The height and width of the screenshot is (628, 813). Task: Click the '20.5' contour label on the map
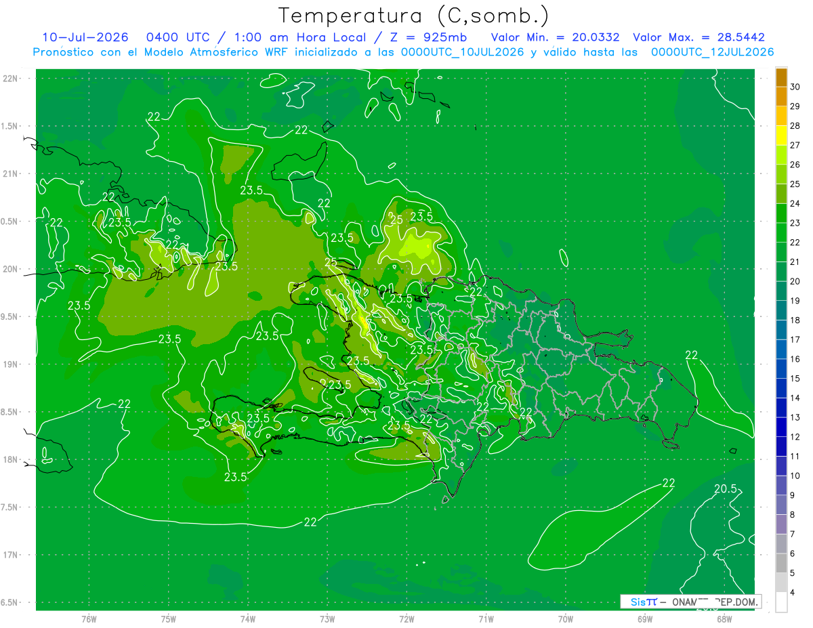[726, 489]
